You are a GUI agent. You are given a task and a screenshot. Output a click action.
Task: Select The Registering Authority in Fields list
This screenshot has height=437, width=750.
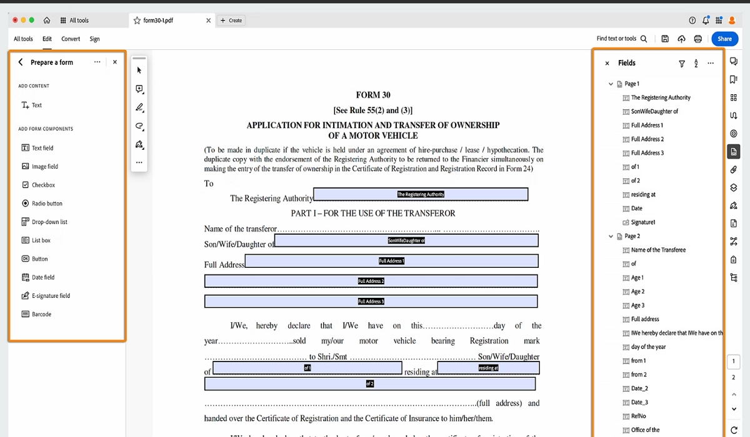click(x=657, y=98)
